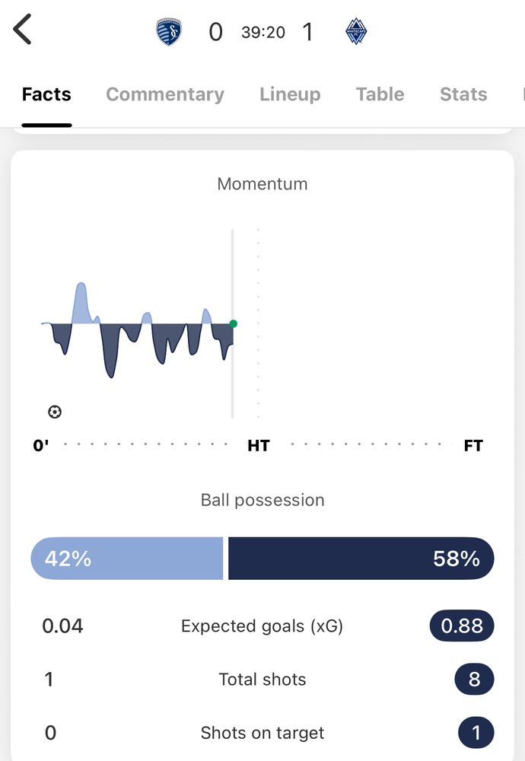Screen dimensions: 525x761
Task: Tap the Expected goals (xG) label
Action: point(262,626)
